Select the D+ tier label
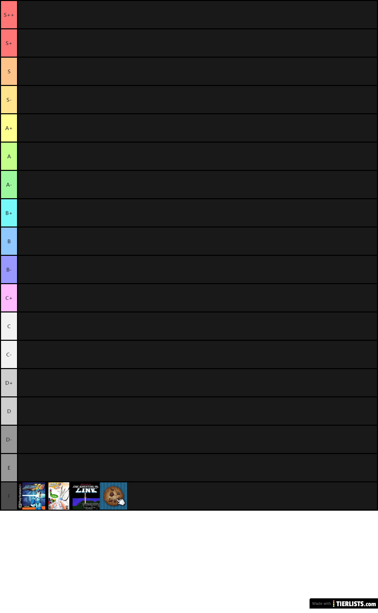 tap(9, 383)
